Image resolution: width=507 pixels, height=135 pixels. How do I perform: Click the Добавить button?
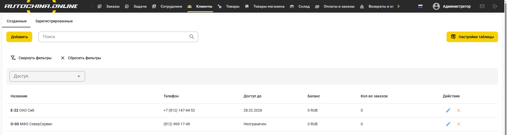19,37
